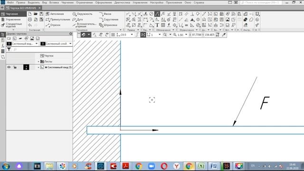The width and height of the screenshot is (304, 171).
Task: Click the filter funnel icon in the tree panel
Action: [x=9, y=49]
